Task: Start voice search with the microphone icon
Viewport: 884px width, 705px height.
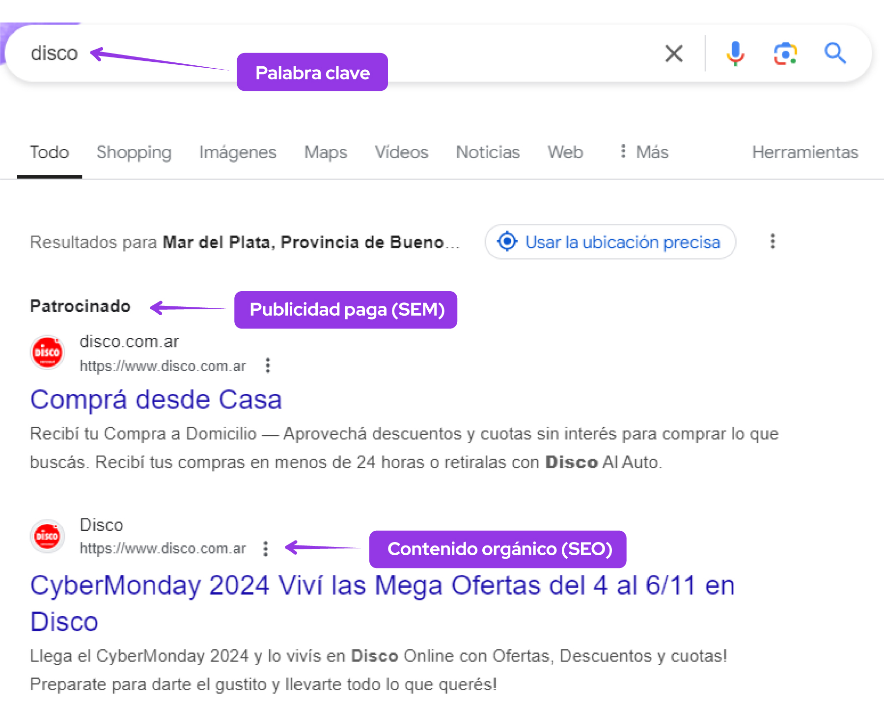Action: click(x=735, y=53)
